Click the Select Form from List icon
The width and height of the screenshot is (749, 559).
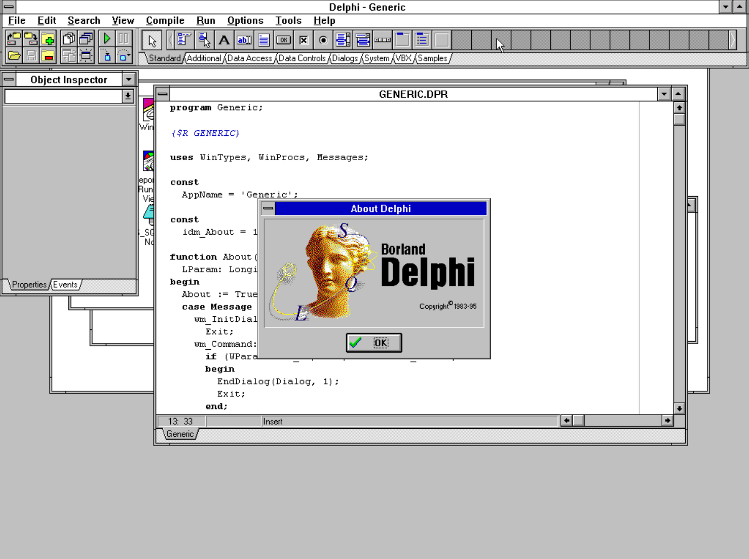(86, 39)
